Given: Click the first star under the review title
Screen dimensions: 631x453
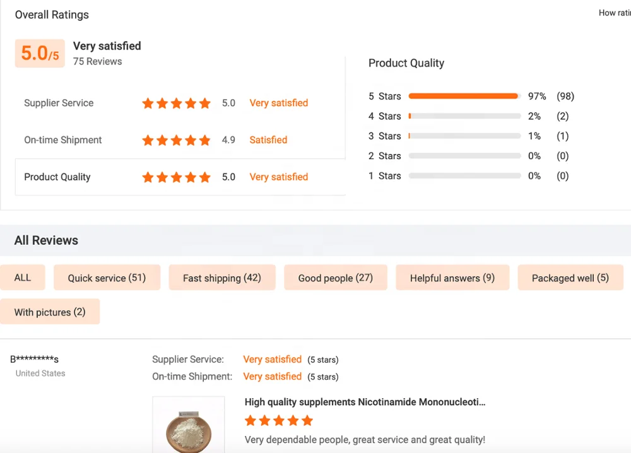Looking at the screenshot, I should click(x=251, y=420).
